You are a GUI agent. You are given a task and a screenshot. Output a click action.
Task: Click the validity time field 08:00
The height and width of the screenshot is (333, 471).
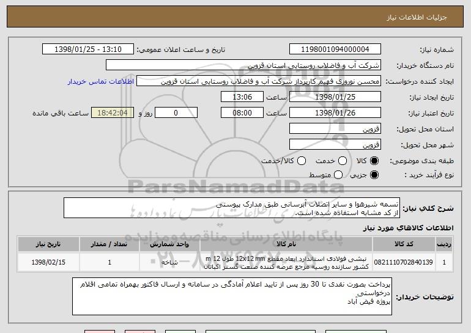click(x=242, y=113)
